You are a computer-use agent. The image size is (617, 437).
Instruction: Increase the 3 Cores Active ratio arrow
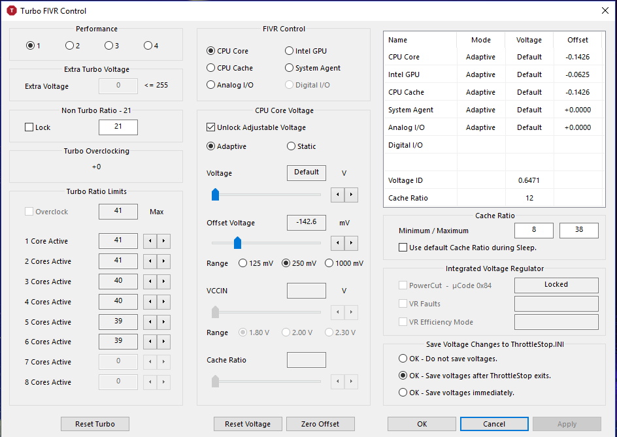[163, 282]
